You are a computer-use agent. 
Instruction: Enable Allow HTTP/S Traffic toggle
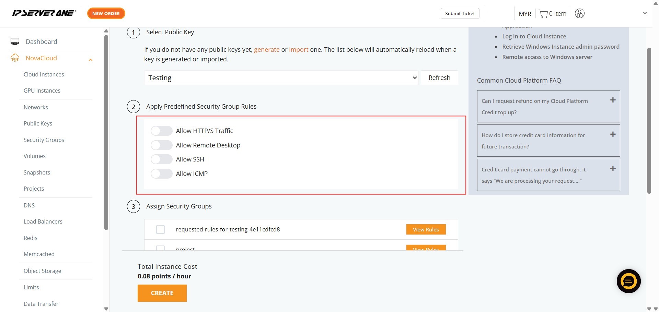point(161,131)
